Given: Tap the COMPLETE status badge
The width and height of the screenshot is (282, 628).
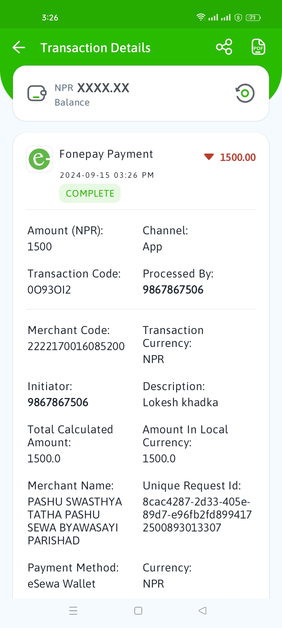Looking at the screenshot, I should coord(90,194).
